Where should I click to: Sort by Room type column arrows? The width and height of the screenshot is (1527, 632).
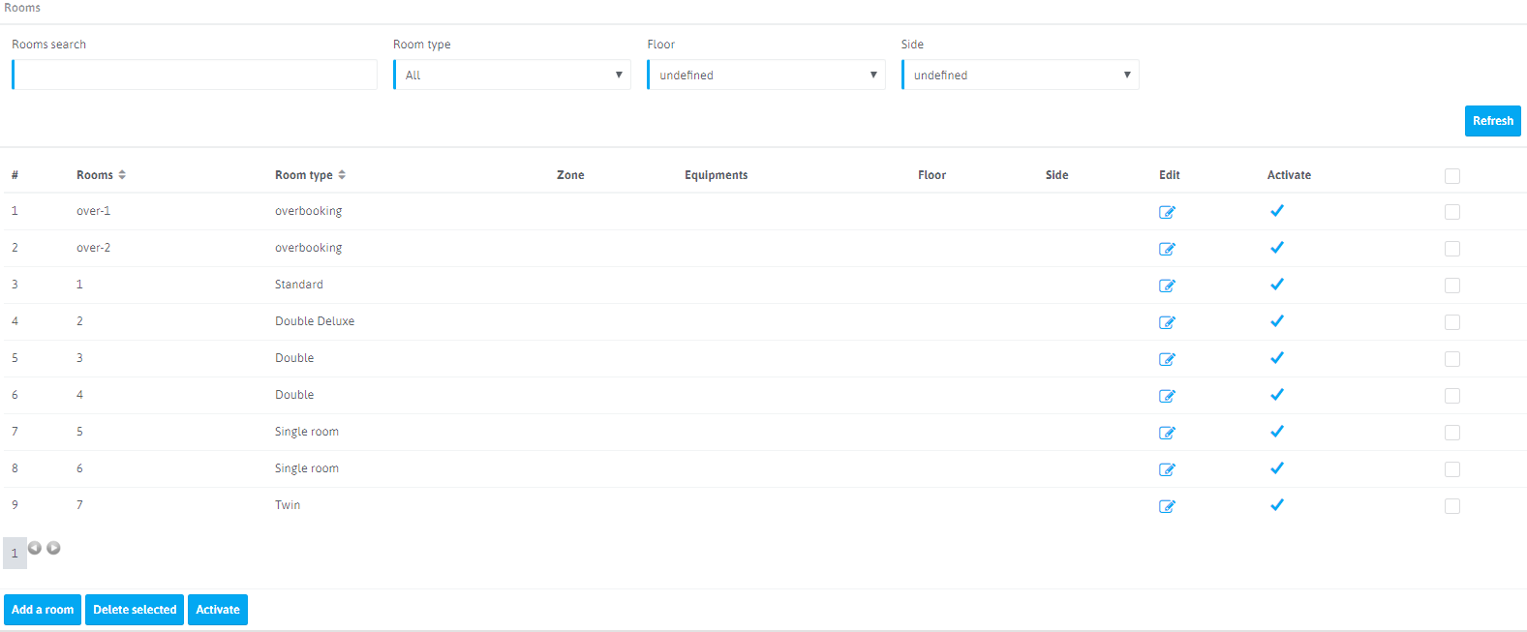pos(342,175)
